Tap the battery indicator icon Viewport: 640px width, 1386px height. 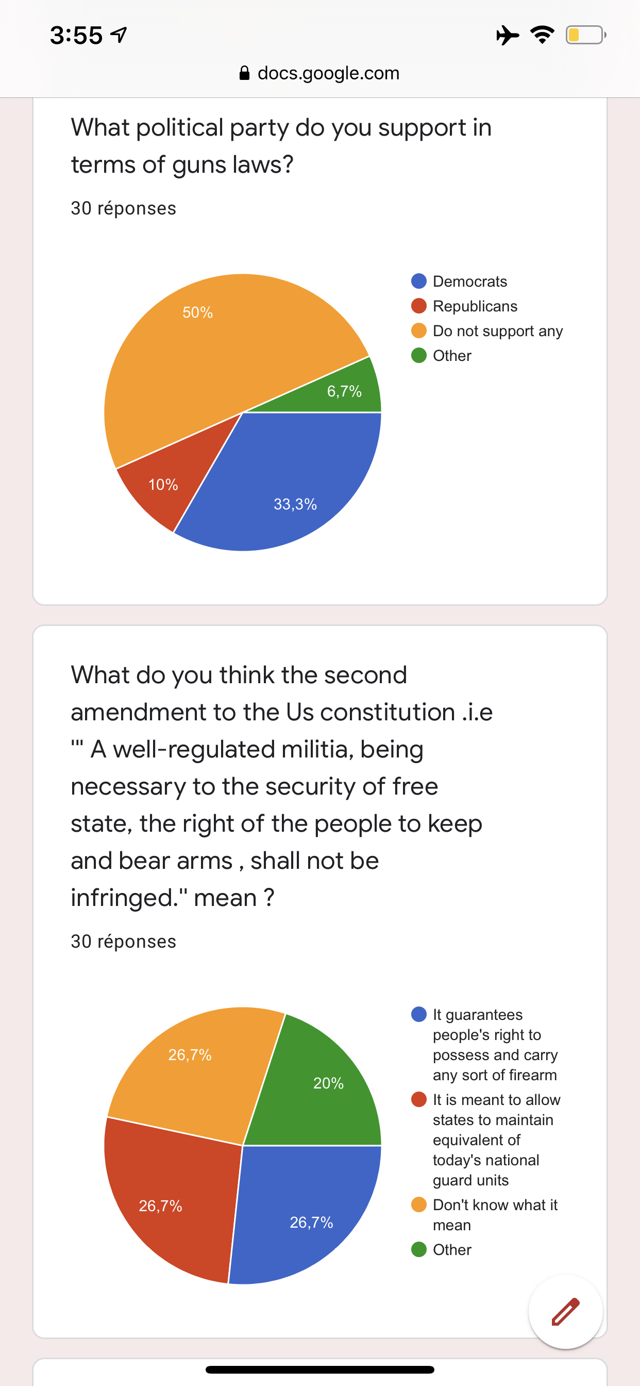(x=586, y=35)
